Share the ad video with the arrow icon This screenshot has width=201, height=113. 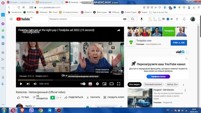pos(119,30)
